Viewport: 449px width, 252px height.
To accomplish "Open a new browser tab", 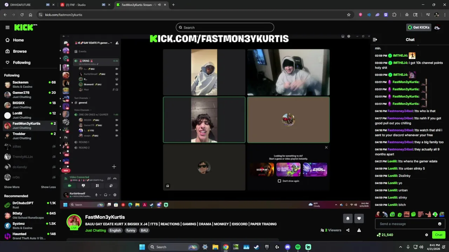I will [173, 5].
